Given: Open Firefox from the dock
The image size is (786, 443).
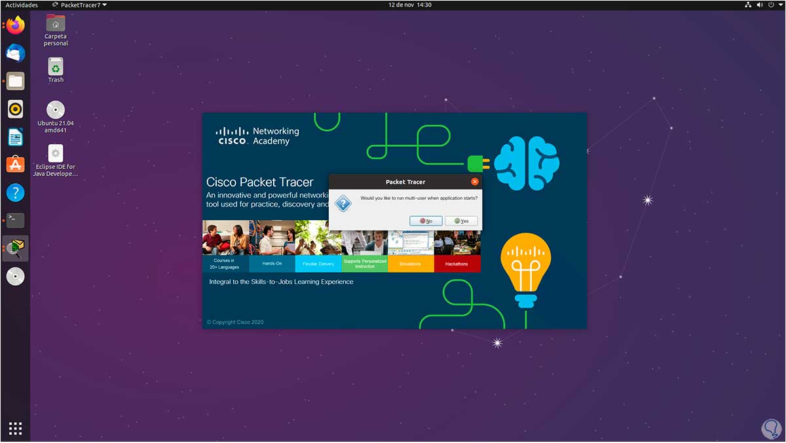Looking at the screenshot, I should point(16,26).
